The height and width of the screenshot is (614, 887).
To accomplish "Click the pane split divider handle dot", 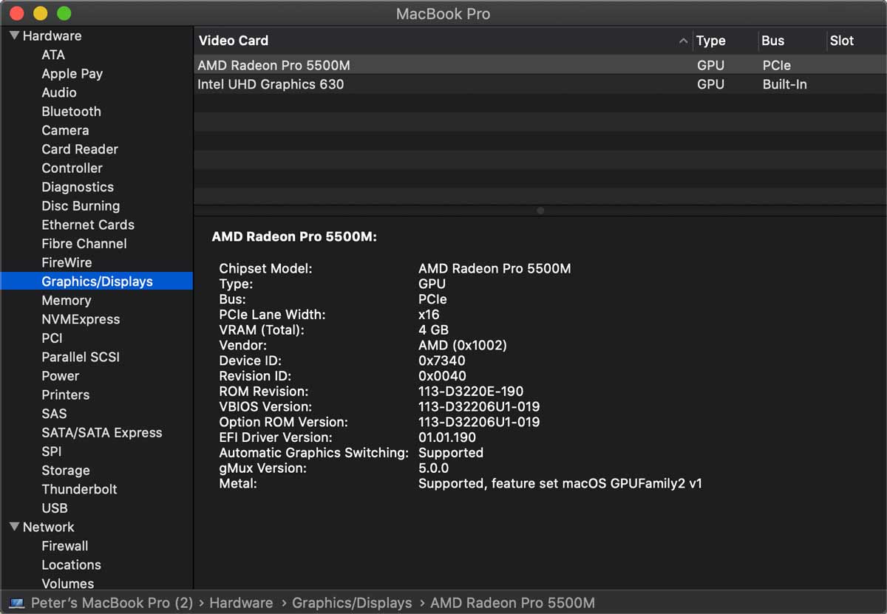I will [x=540, y=211].
